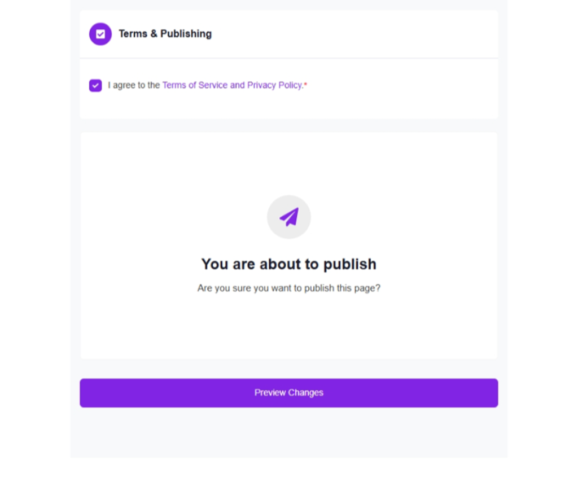Click the purple paper plane publish icon
Viewport: 578px width, 495px height.
tap(289, 217)
